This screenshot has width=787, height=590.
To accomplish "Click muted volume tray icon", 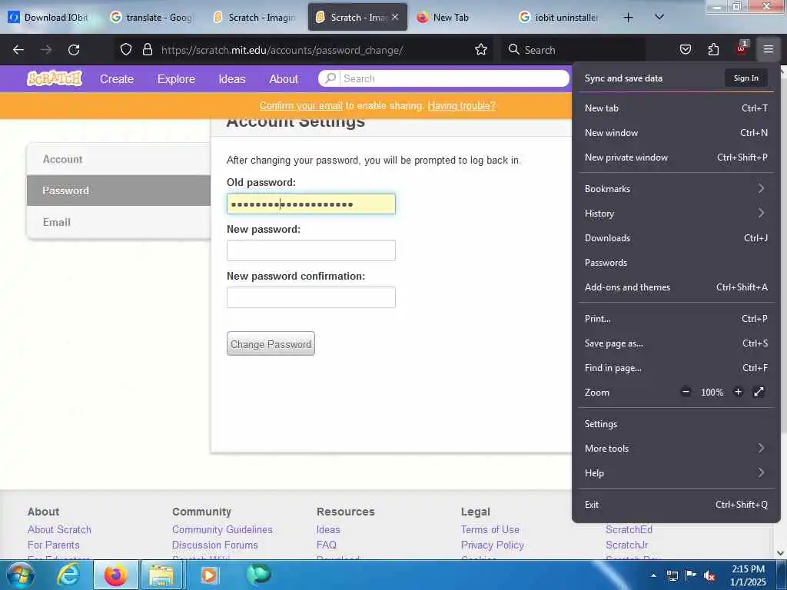I will [x=709, y=576].
